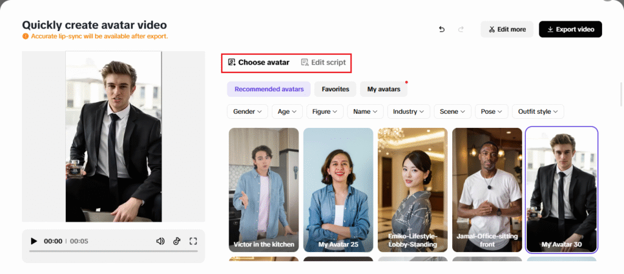624x274 pixels.
Task: Click the TikTok preview icon
Action: tap(177, 241)
